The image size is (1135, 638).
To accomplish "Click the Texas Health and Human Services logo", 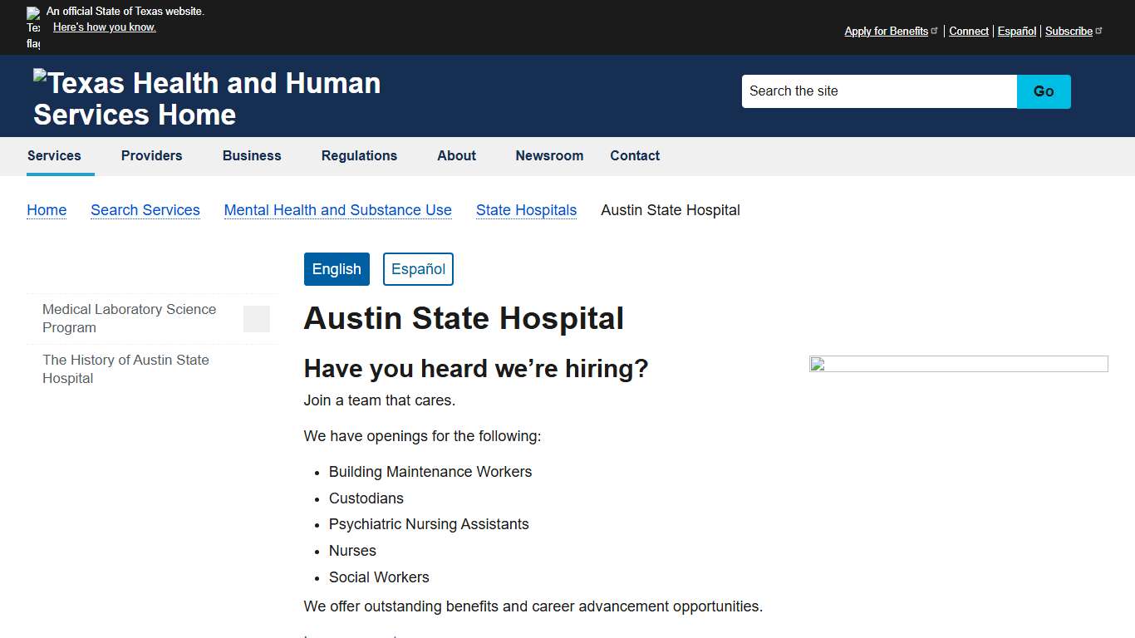I will 206,97.
